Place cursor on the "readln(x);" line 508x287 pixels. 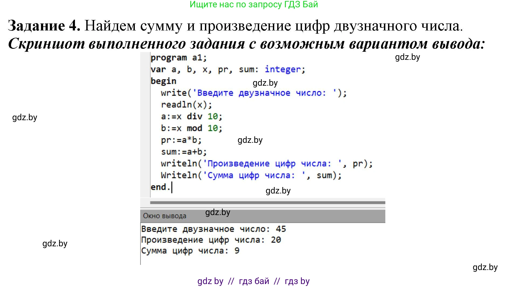[x=186, y=105]
